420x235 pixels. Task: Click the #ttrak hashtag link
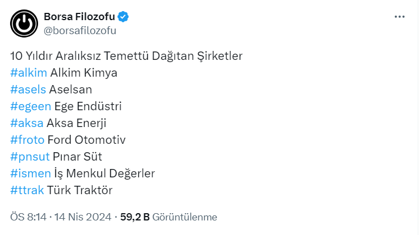click(27, 190)
